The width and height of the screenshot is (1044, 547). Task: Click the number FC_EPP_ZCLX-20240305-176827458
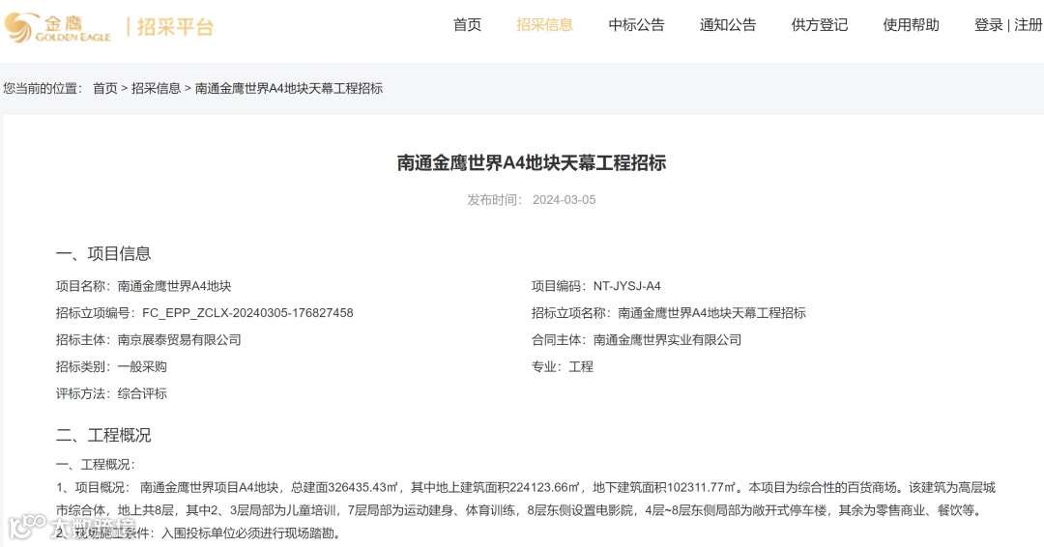pyautogui.click(x=247, y=313)
